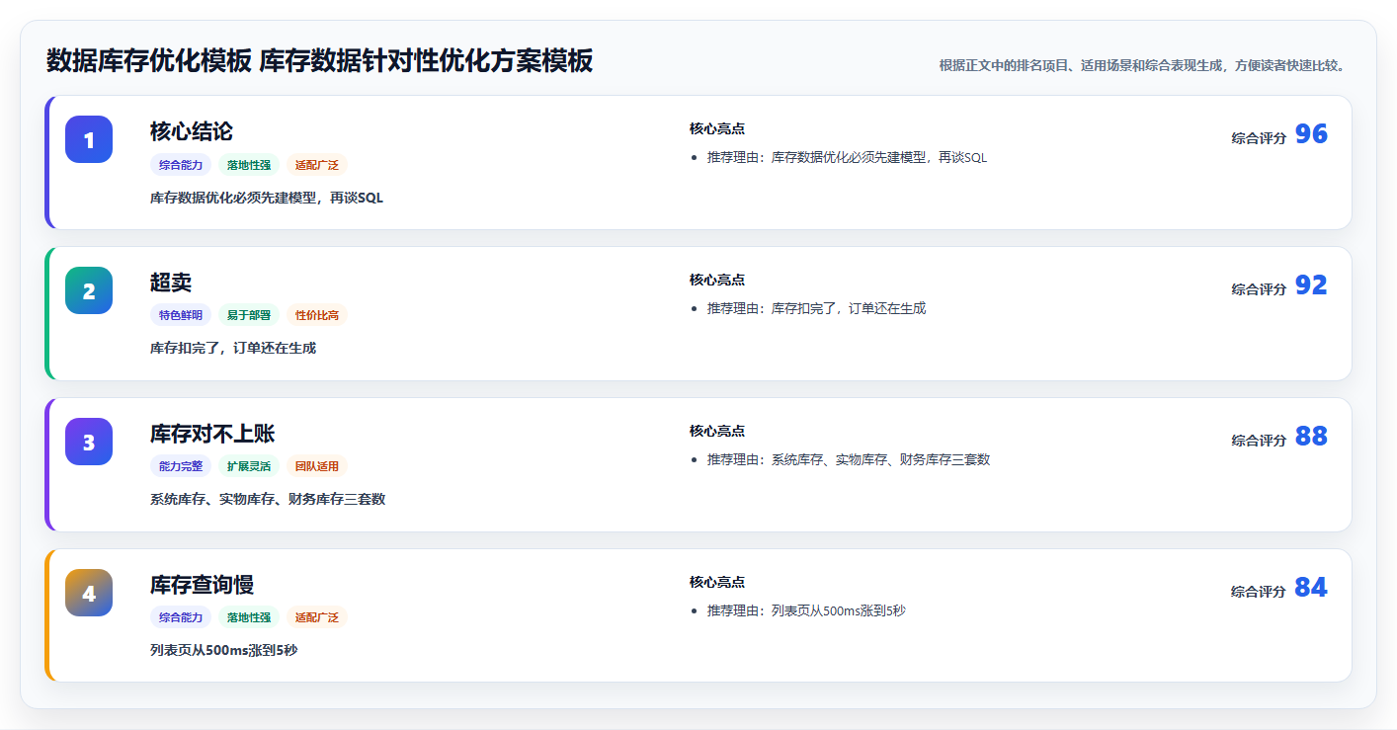Click description 库存数据优化必须先建模型，再谈SQL
Screen dimensions: 1397x730
tap(267, 198)
